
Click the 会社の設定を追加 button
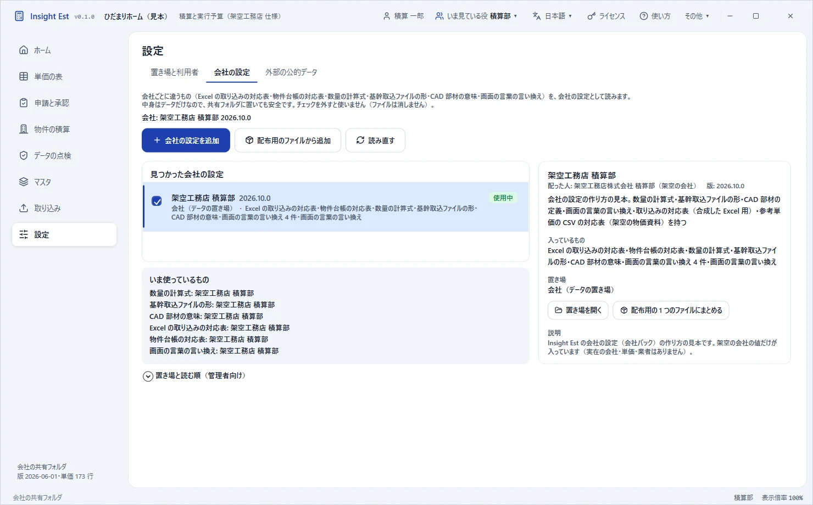point(186,140)
